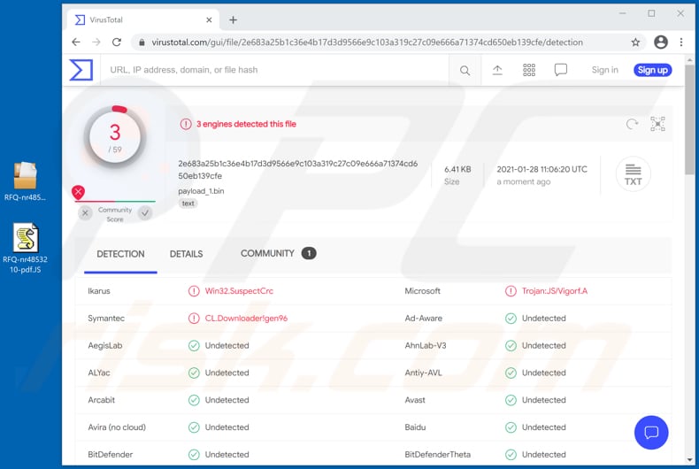The width and height of the screenshot is (699, 469).
Task: Click the upload file icon
Action: coord(497,70)
